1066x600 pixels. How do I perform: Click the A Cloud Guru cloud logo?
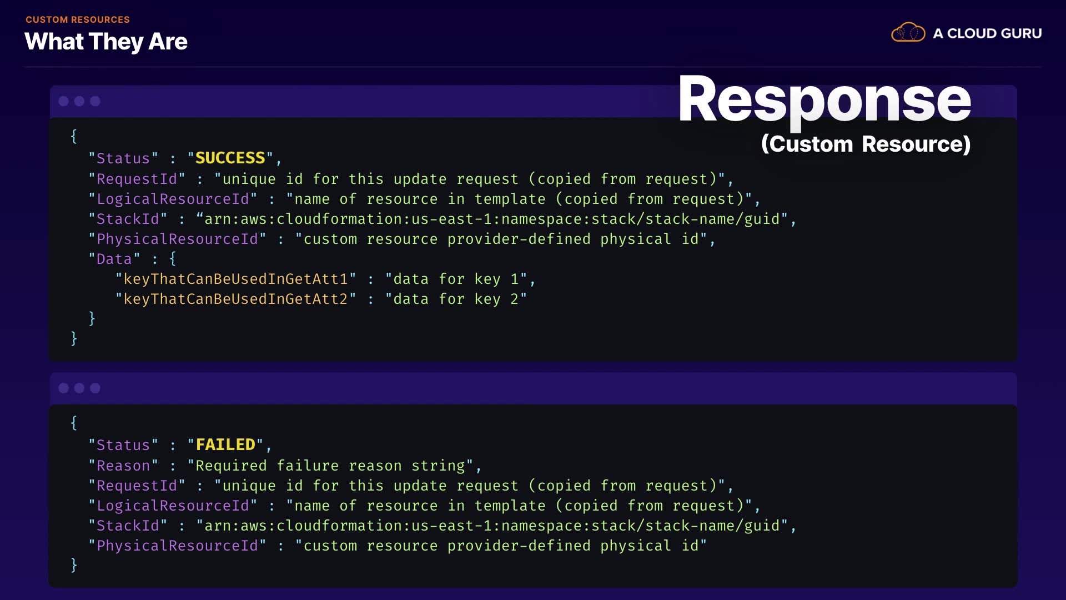[908, 33]
